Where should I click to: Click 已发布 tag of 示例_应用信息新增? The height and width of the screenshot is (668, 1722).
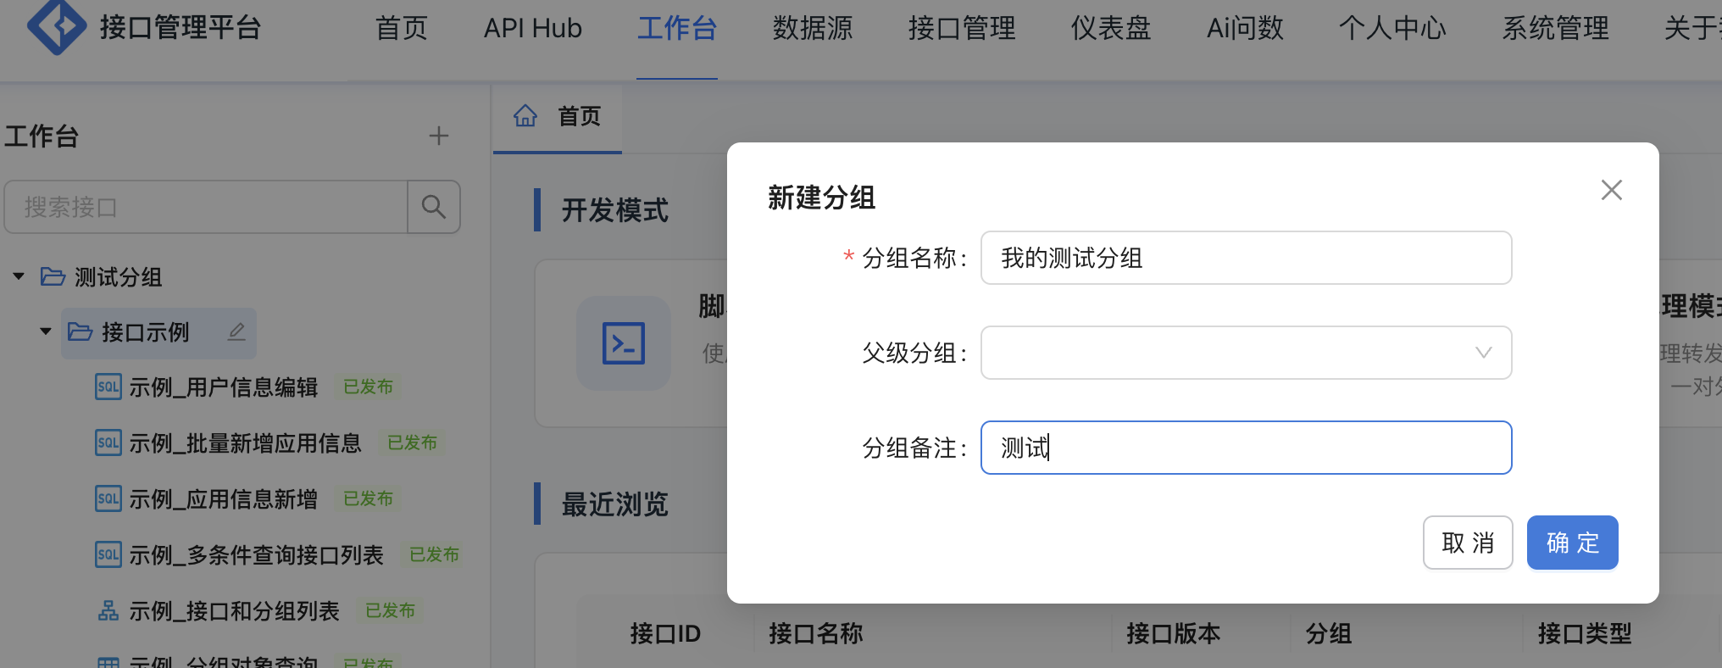[x=368, y=499]
